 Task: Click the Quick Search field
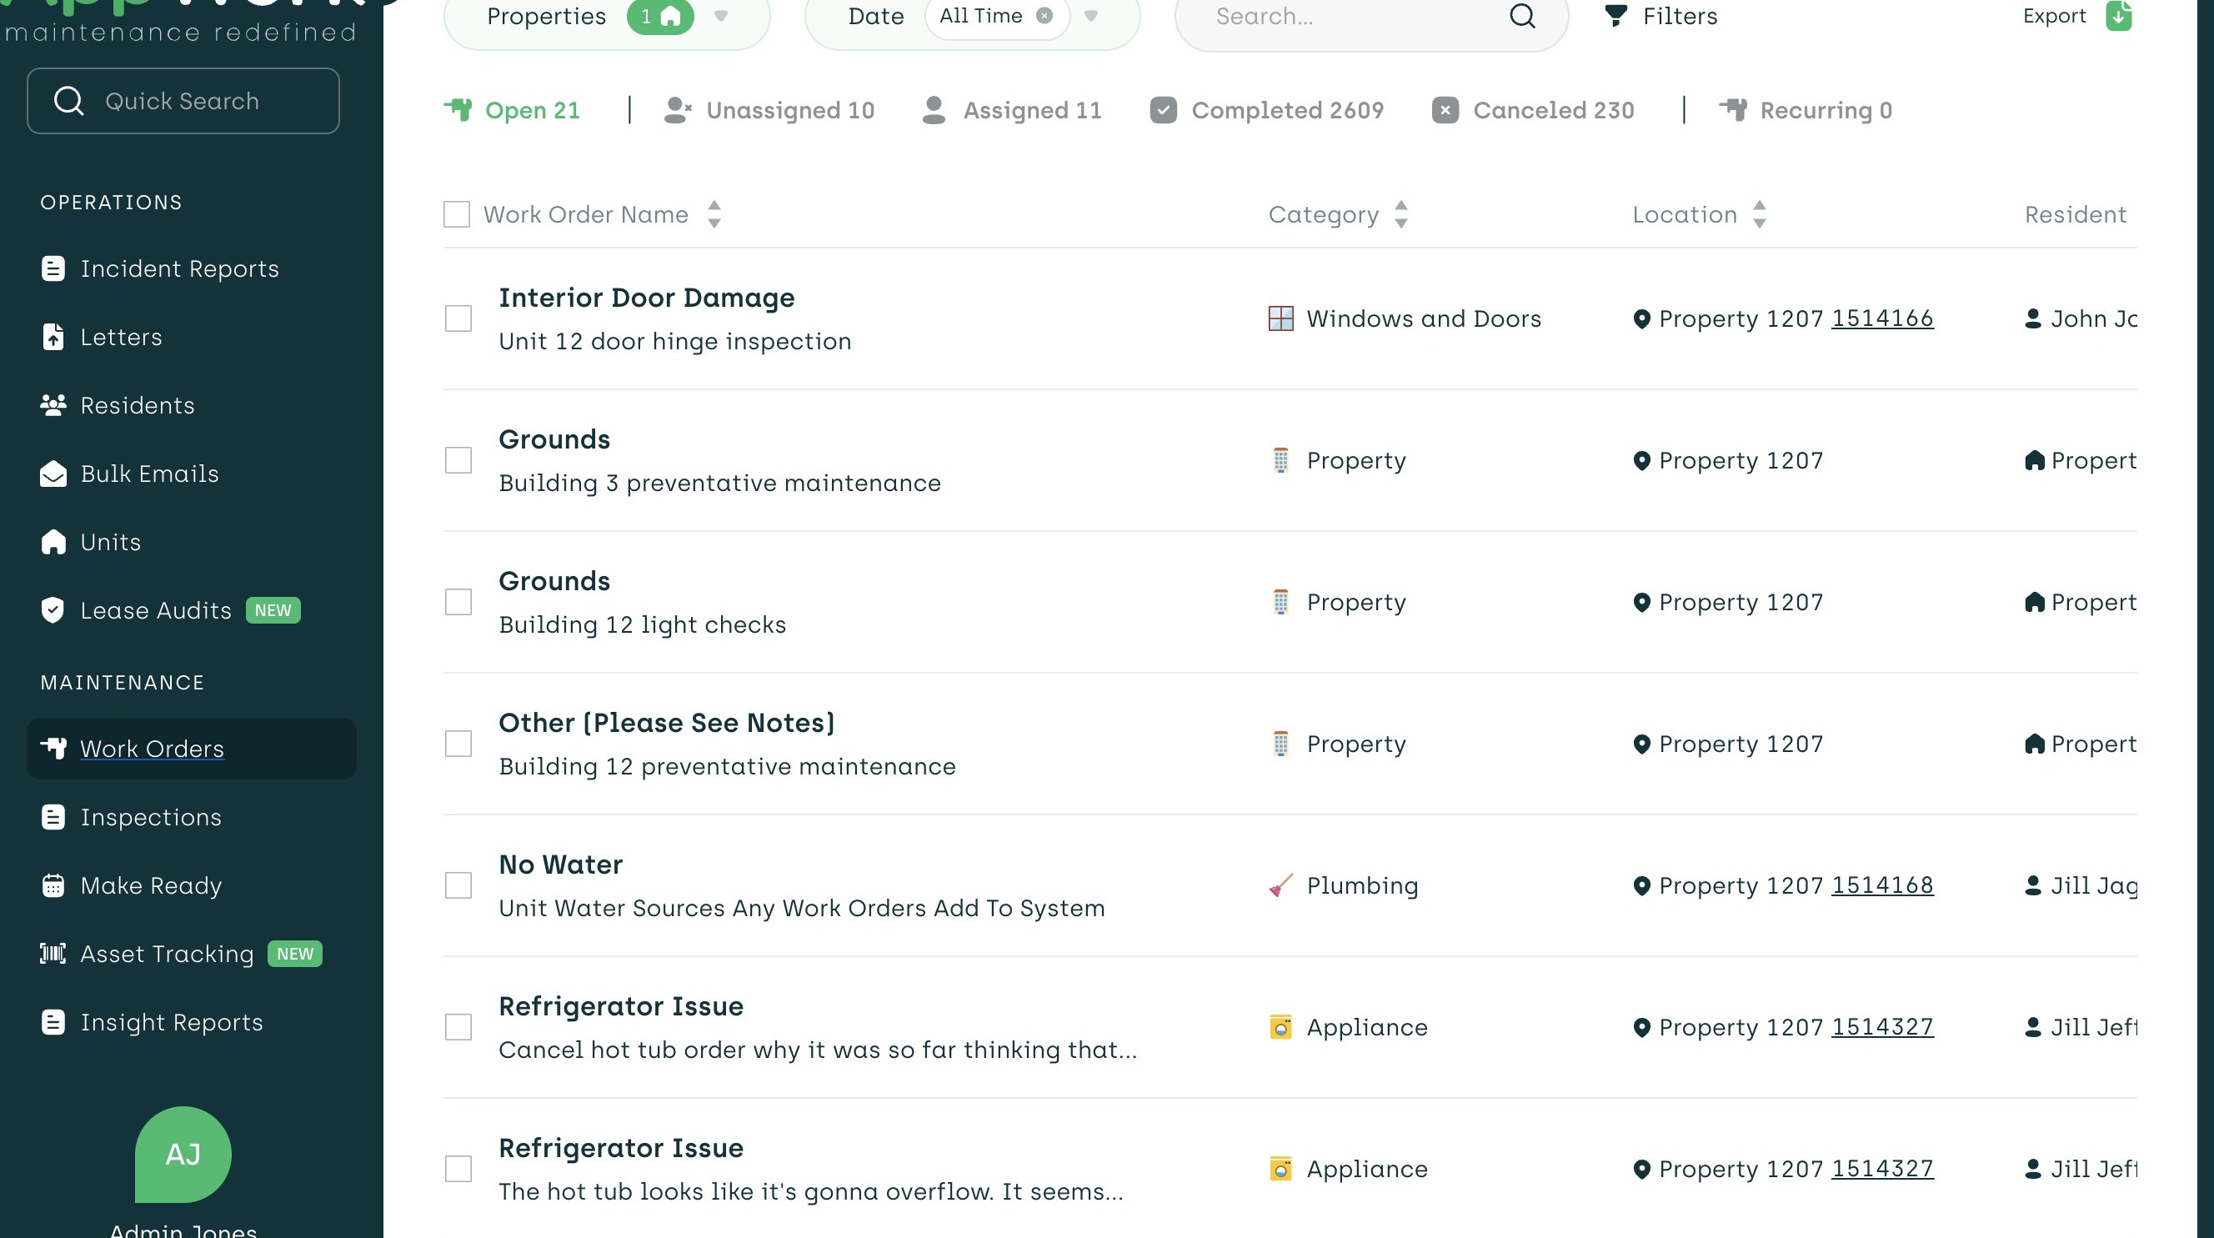(x=183, y=101)
